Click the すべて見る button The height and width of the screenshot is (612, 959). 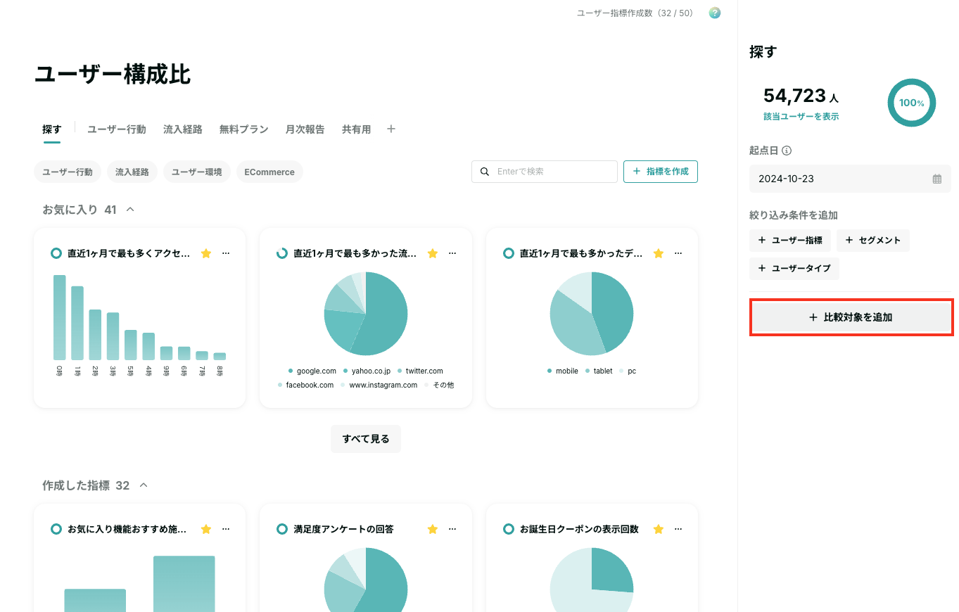point(366,439)
